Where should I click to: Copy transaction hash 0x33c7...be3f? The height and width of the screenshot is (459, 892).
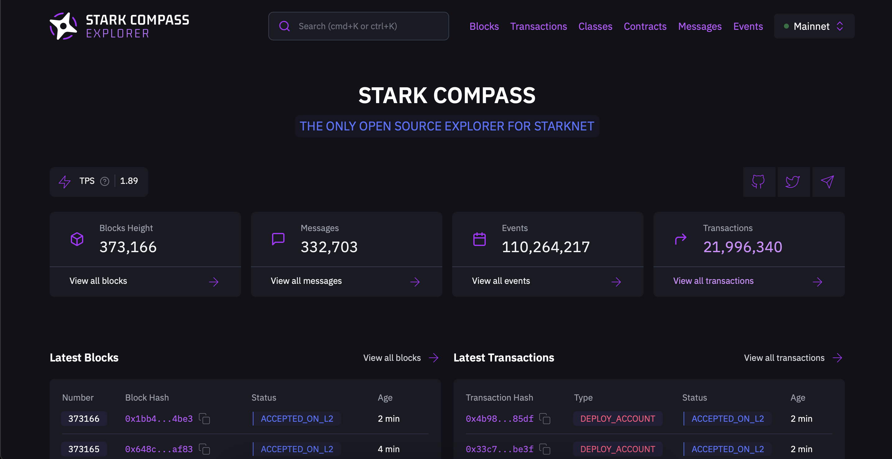click(x=545, y=449)
